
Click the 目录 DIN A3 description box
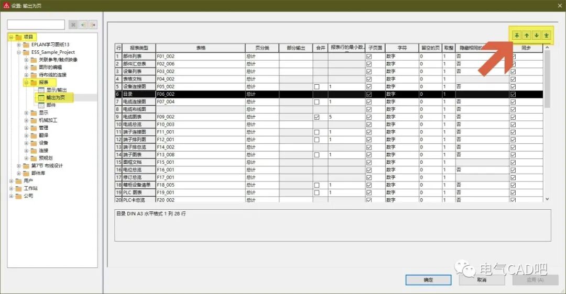coord(333,225)
